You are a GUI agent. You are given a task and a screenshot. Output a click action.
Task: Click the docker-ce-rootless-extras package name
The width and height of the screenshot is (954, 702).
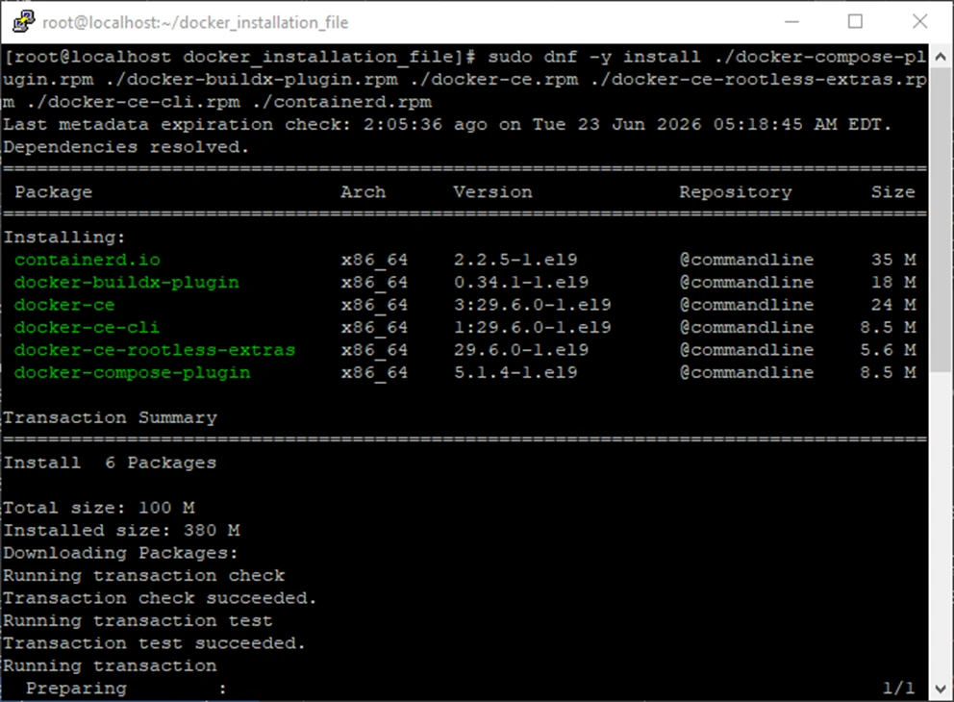[155, 350]
